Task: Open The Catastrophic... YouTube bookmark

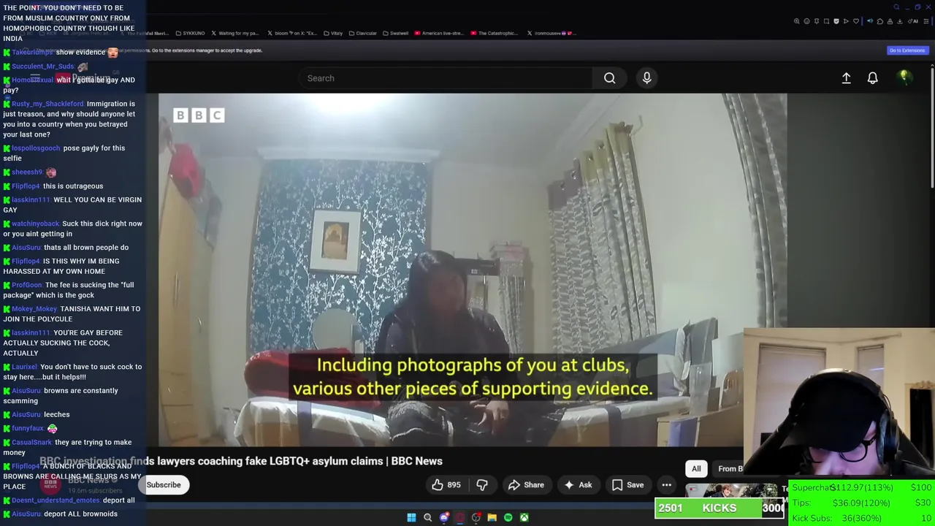Action: 495,33
